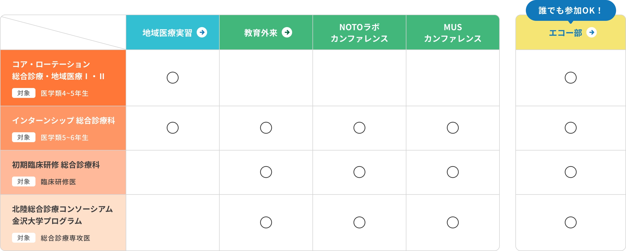The width and height of the screenshot is (626, 251).
Task: Open the 地域医療実習 header link
Action: tap(167, 33)
